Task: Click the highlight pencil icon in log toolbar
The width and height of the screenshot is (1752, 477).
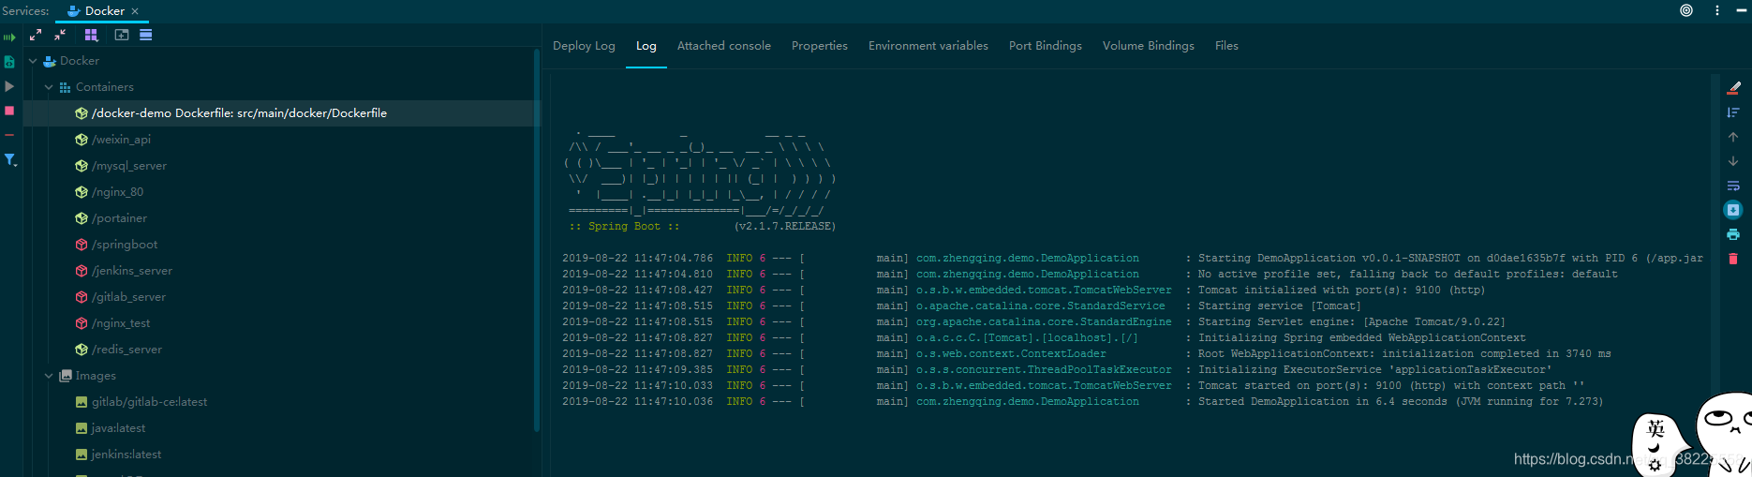Action: 1733,88
